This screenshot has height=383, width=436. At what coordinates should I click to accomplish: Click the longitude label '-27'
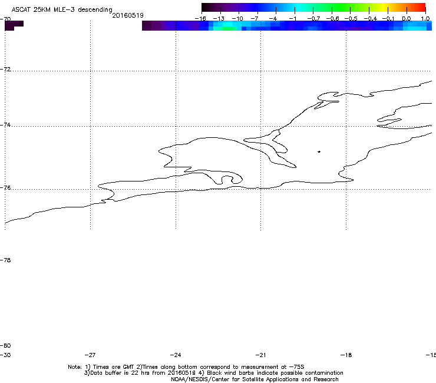point(90,355)
